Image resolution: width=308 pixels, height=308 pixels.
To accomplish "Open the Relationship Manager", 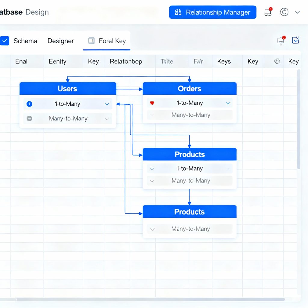I will click(213, 12).
